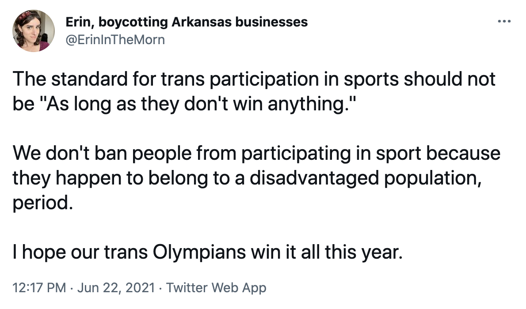Click the @ErinInTheMorn handle
526x309 pixels.
[x=115, y=40]
